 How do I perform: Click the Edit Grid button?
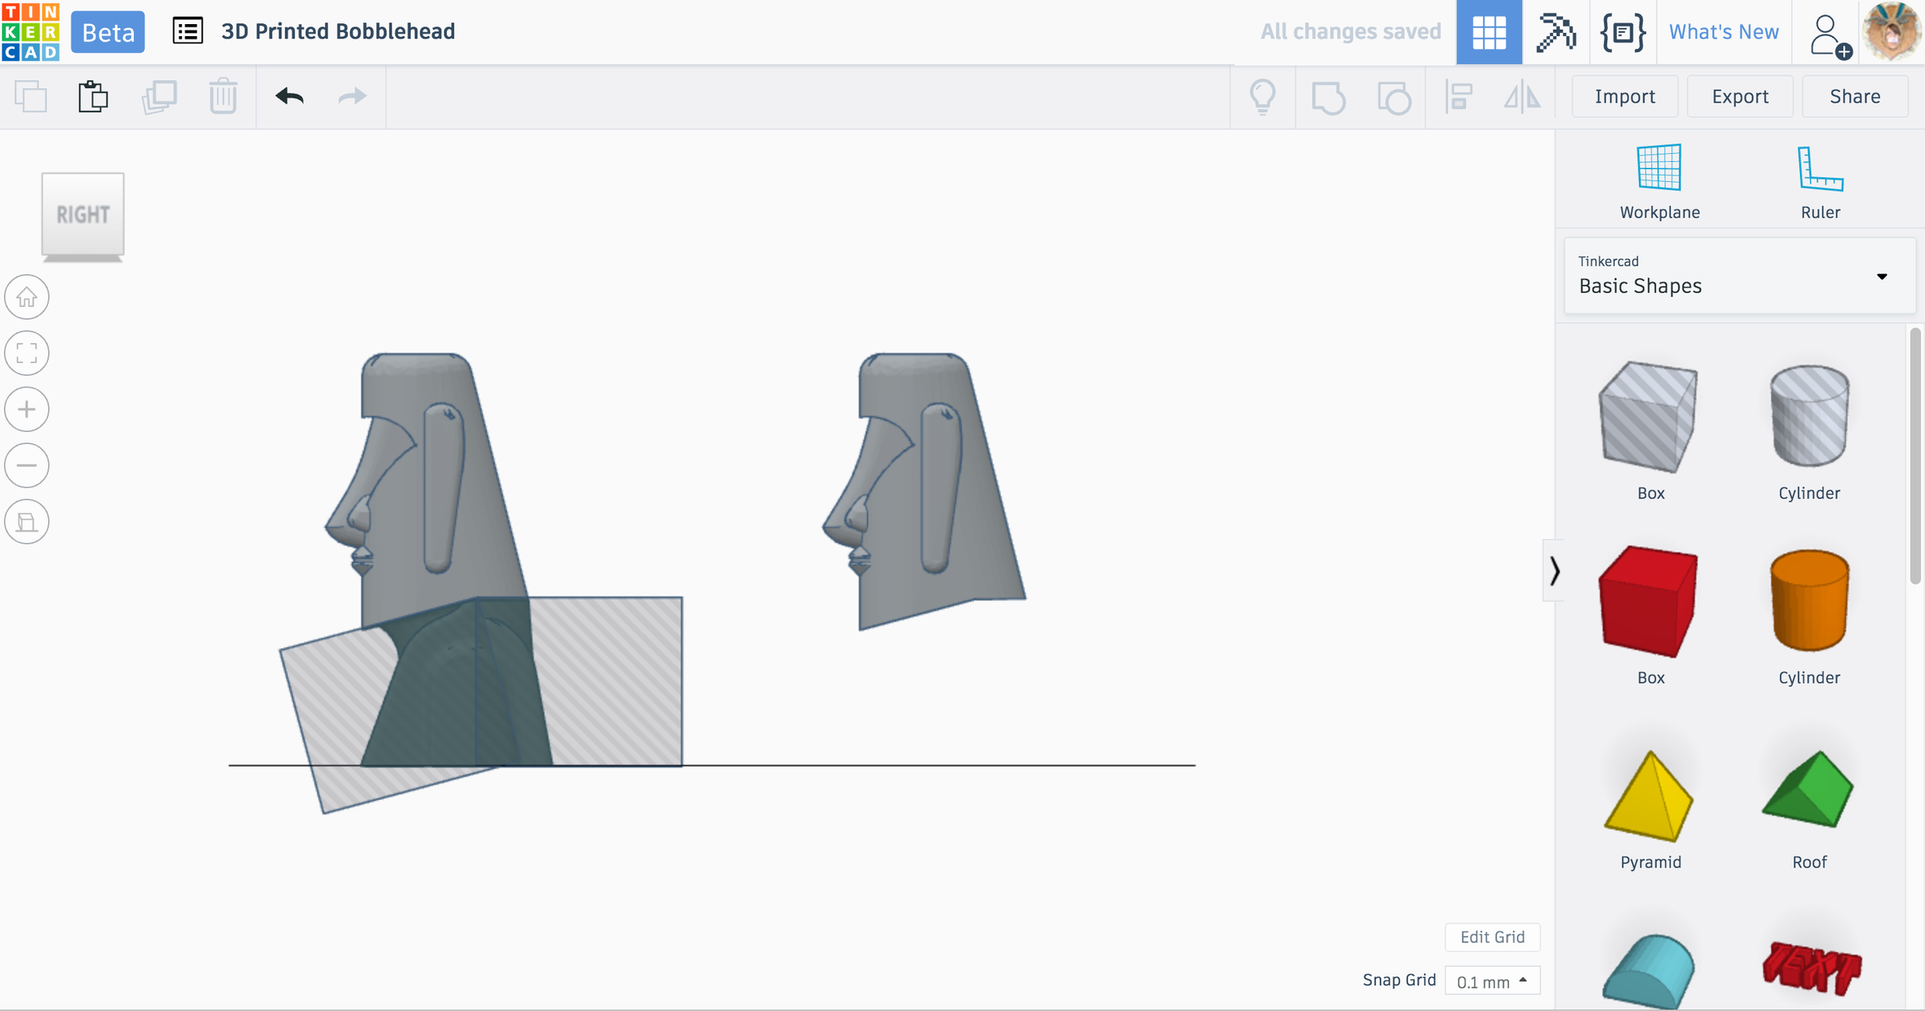click(1492, 937)
